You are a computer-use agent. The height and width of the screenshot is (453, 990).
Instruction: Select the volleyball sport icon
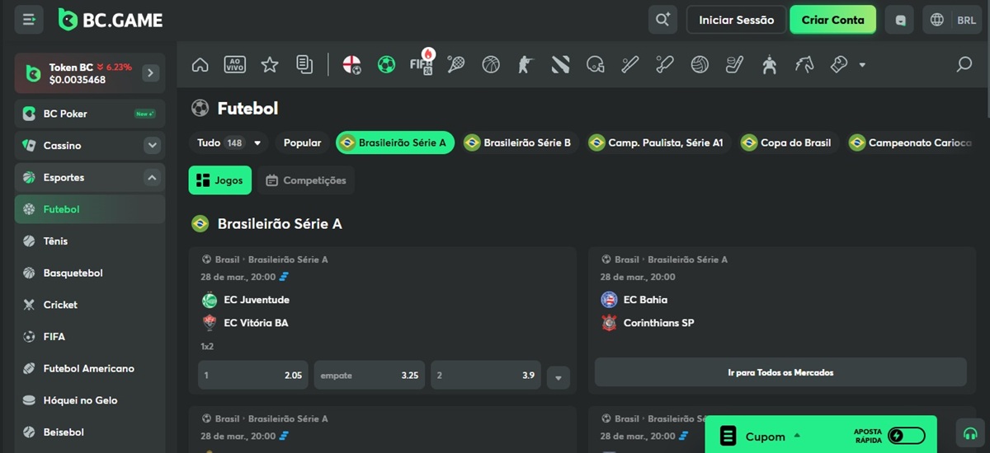click(700, 64)
